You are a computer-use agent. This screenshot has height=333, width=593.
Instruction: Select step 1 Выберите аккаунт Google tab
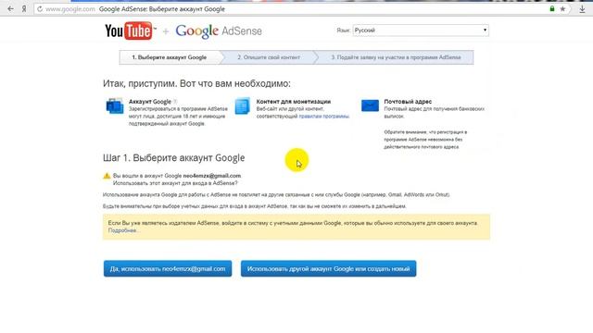(169, 57)
